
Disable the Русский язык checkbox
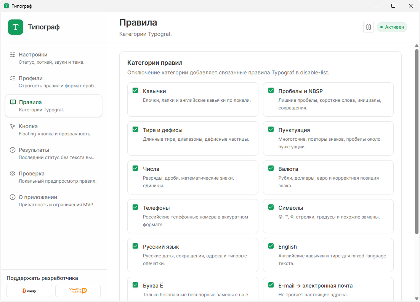(135, 246)
